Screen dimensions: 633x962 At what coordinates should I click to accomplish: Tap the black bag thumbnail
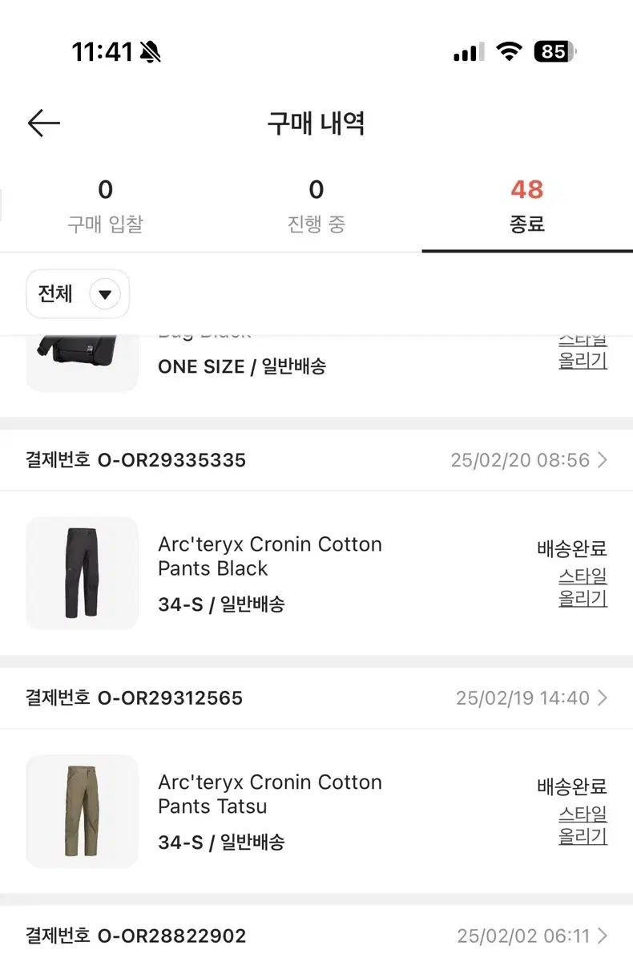[82, 361]
